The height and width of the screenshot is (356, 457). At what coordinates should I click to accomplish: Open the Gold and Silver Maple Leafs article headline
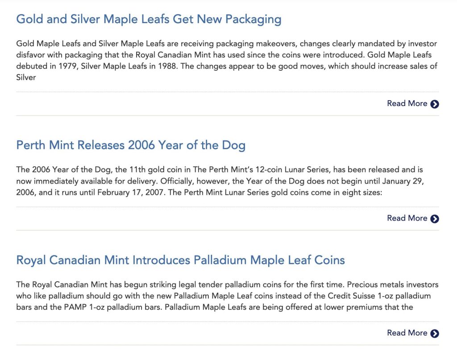pyautogui.click(x=149, y=20)
